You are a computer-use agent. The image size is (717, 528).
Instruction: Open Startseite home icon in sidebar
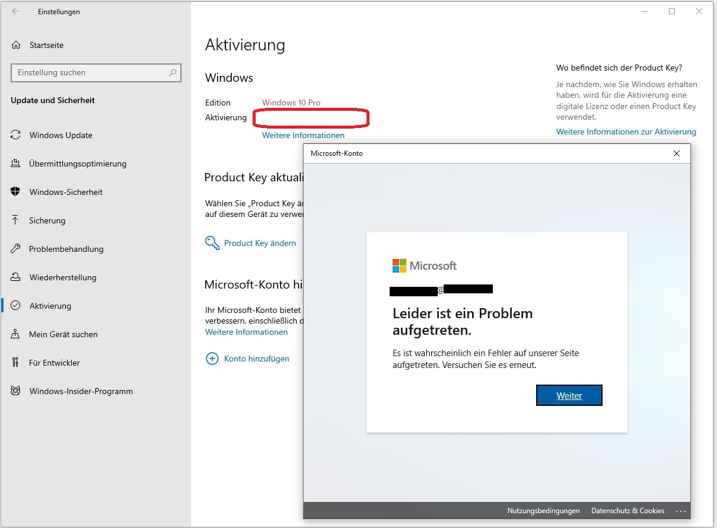tap(16, 45)
